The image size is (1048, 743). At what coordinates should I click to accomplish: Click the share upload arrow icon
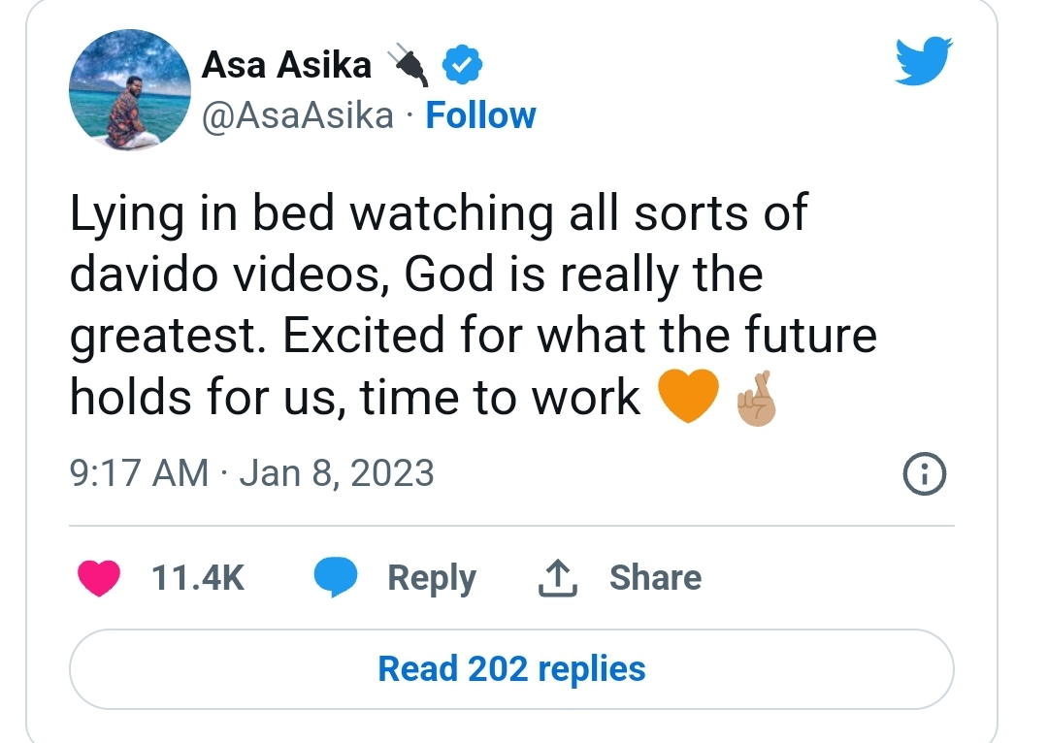click(557, 578)
